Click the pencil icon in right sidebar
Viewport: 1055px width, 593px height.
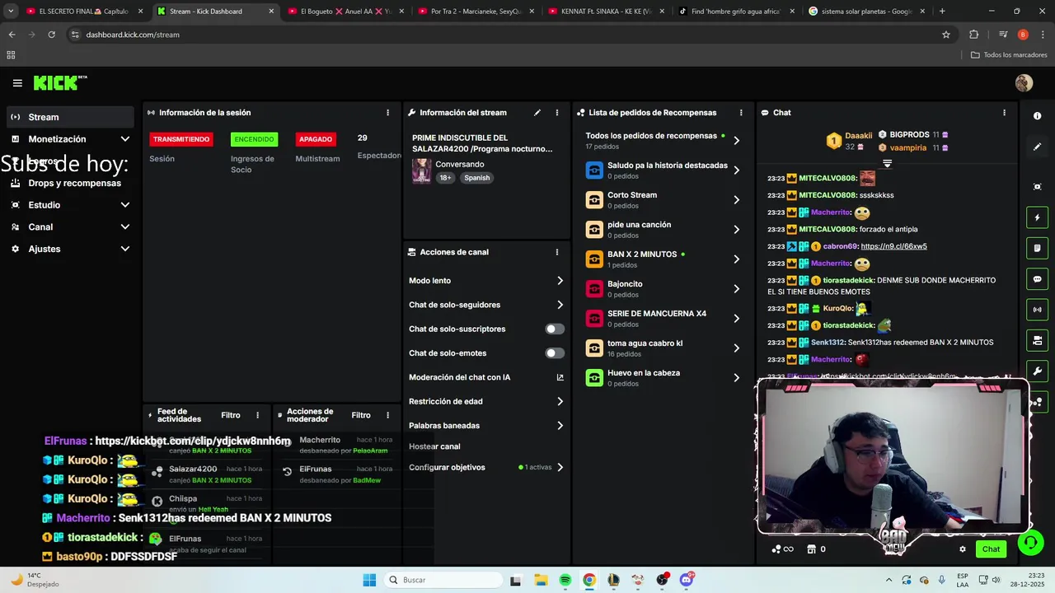tap(1037, 147)
